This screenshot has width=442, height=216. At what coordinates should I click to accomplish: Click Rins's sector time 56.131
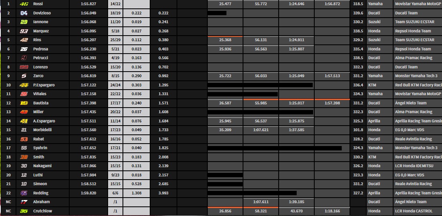point(261,40)
